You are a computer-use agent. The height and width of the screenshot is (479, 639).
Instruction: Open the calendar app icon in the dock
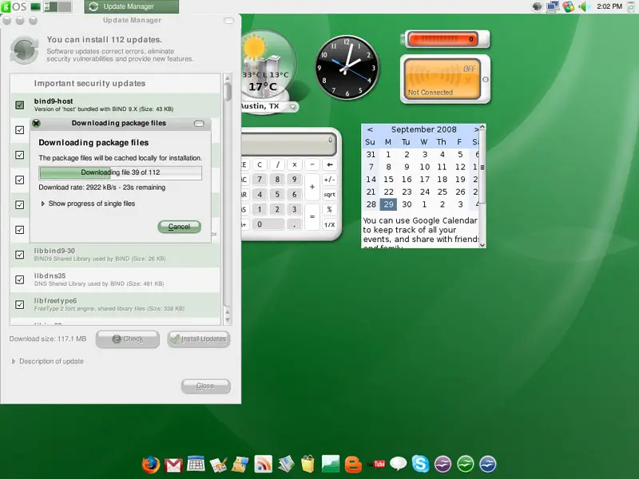pos(196,464)
